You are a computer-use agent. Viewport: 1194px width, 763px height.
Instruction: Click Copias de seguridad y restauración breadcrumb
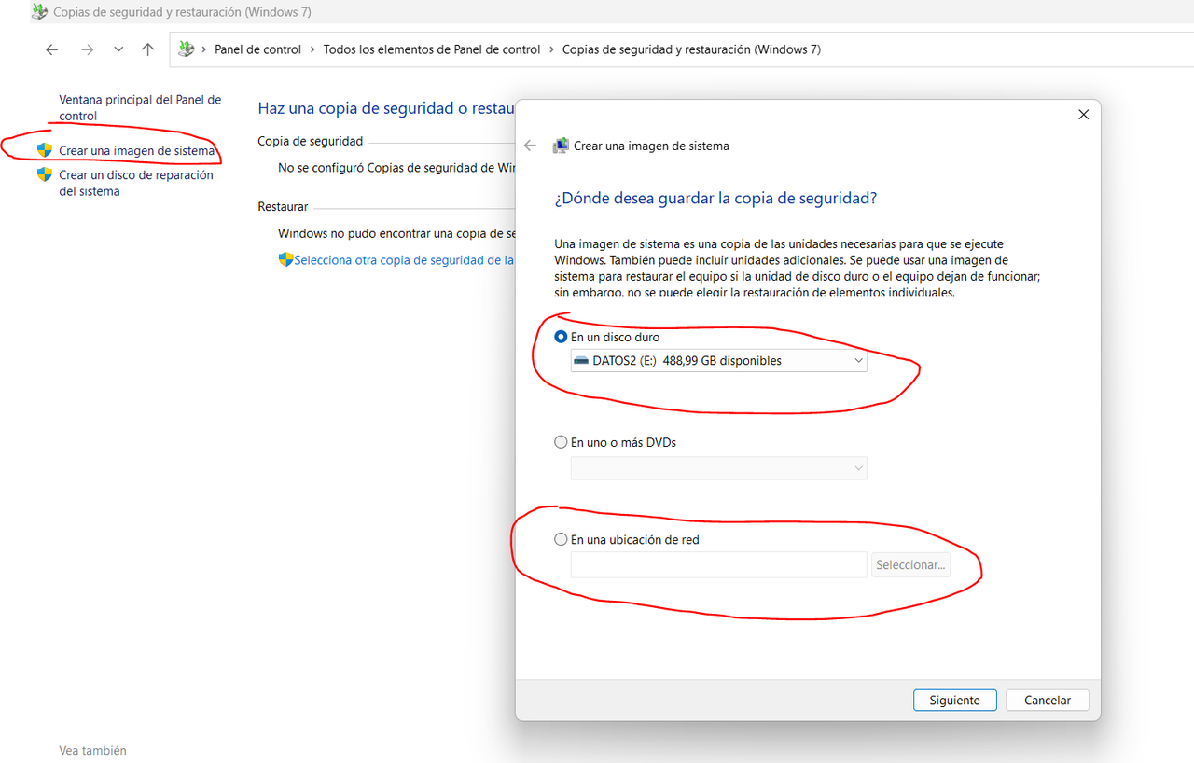pyautogui.click(x=691, y=49)
